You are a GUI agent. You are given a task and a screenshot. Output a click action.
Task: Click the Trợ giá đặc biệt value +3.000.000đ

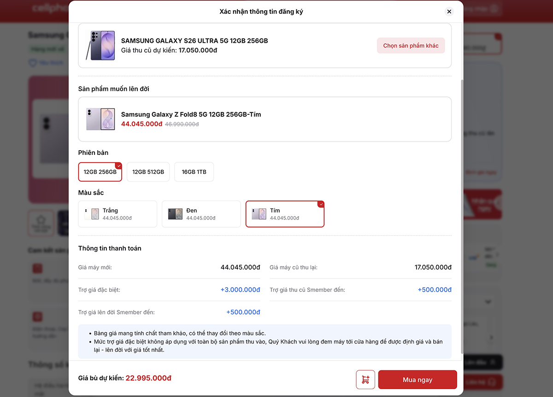click(x=241, y=290)
